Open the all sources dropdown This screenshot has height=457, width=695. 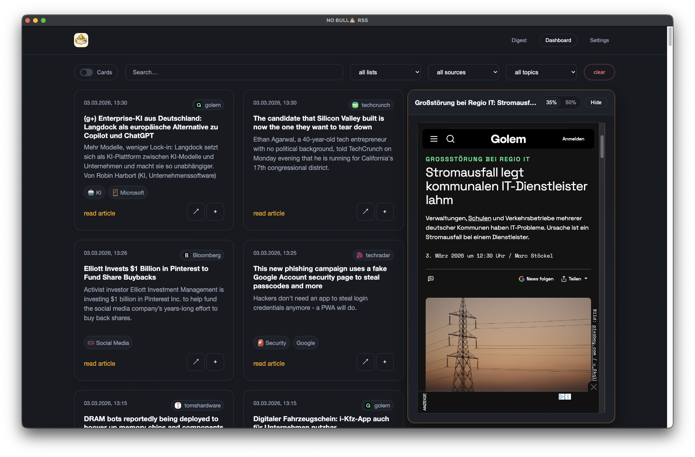(x=463, y=72)
